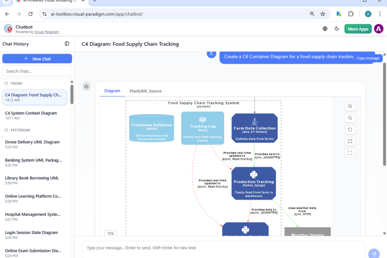Start a New Chat
Screen dimensions: 387x258
point(37,59)
